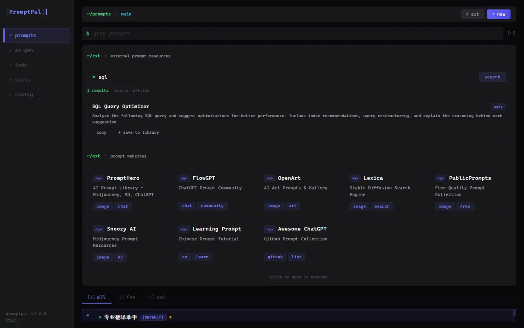The image size is (524, 328).
Task: Click the free tag on PublicPrompts
Action: pyautogui.click(x=465, y=206)
